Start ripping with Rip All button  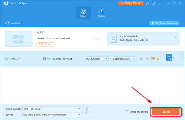coord(166,112)
